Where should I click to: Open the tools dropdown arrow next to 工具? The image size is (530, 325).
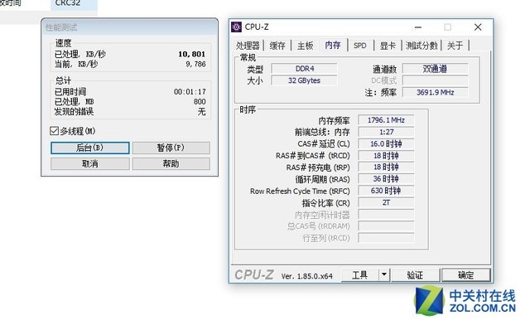[384, 274]
